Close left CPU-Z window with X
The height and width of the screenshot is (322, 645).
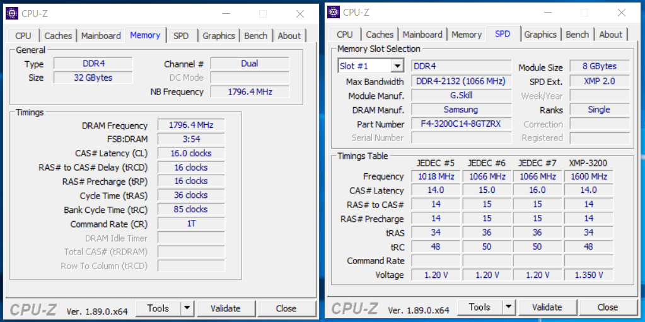pyautogui.click(x=300, y=14)
